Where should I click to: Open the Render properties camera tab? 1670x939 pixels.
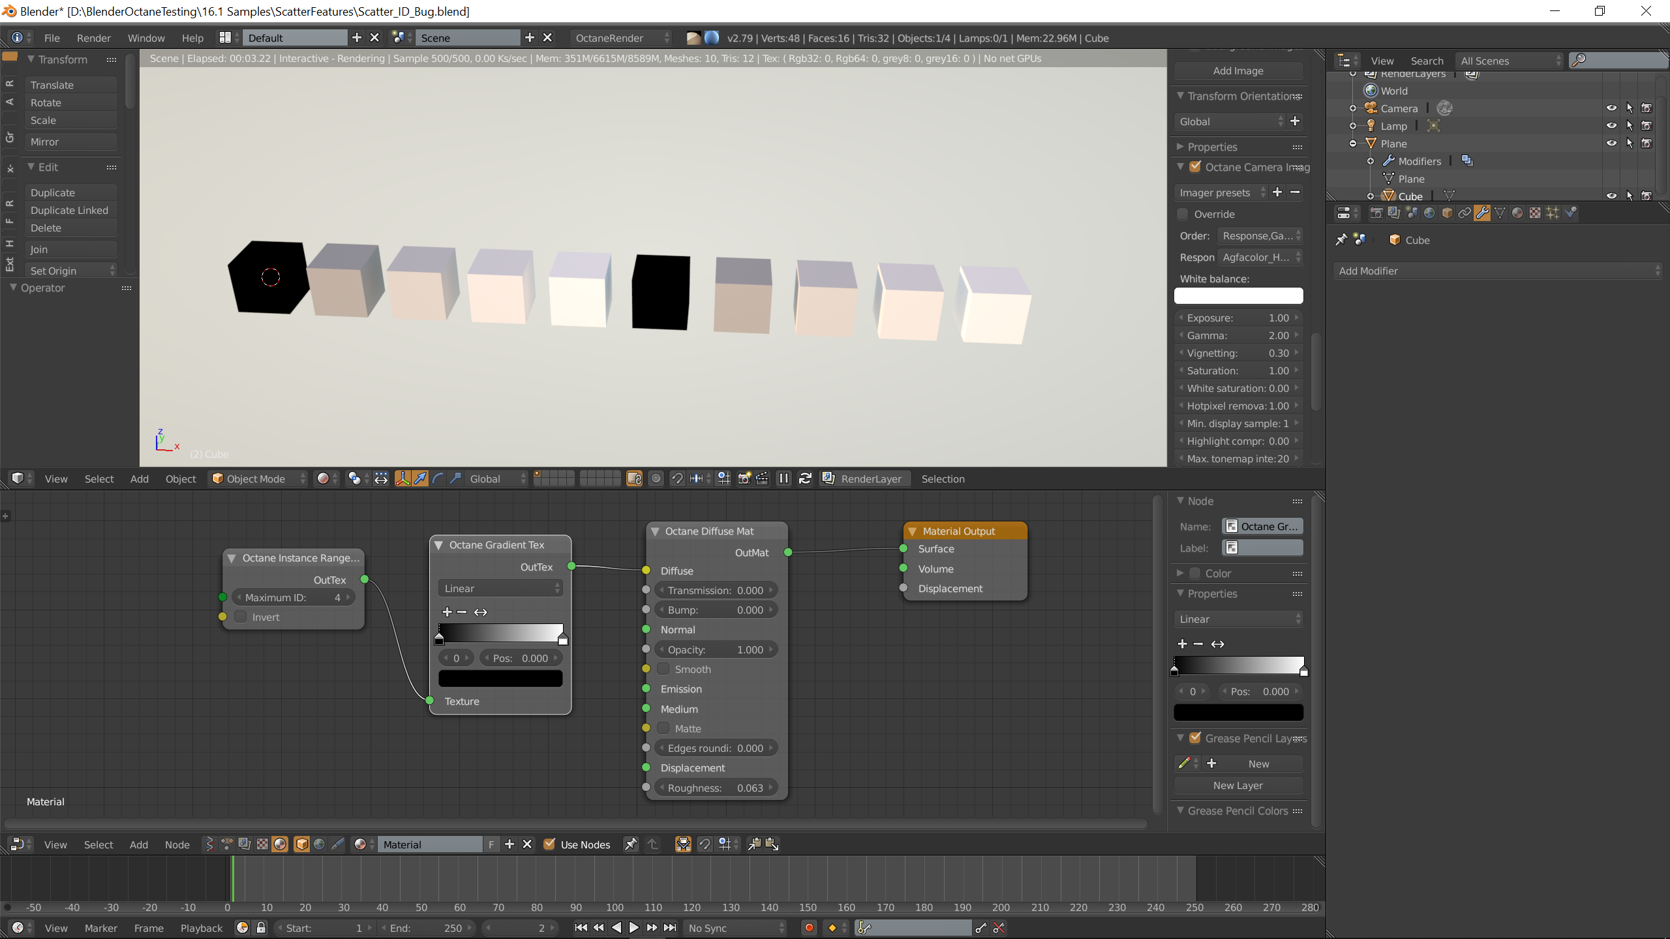coord(1376,213)
